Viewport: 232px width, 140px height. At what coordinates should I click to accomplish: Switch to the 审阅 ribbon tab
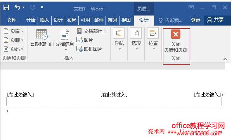[113, 20]
